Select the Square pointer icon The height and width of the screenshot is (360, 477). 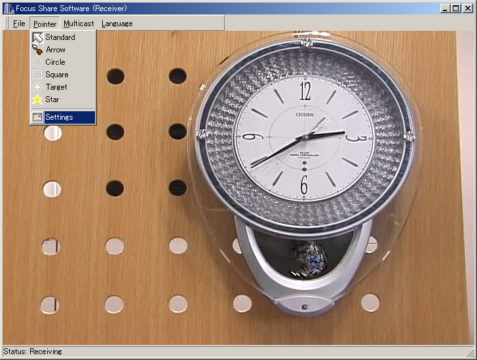[37, 75]
